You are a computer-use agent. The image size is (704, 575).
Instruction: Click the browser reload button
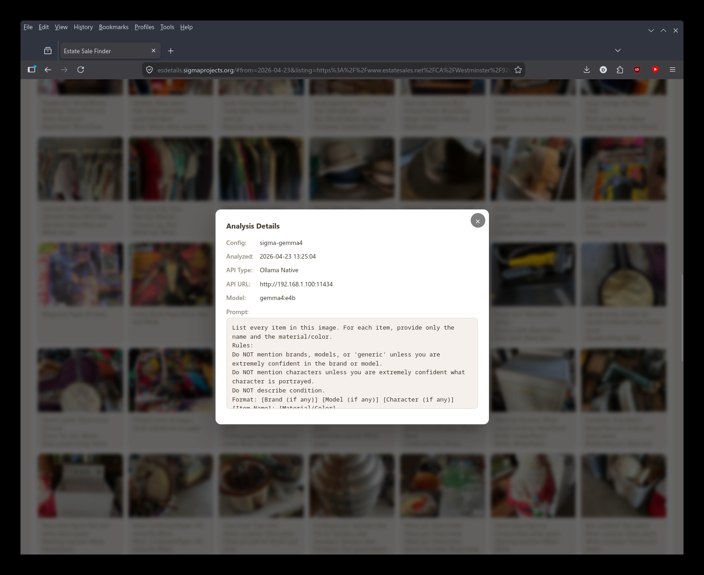click(81, 70)
